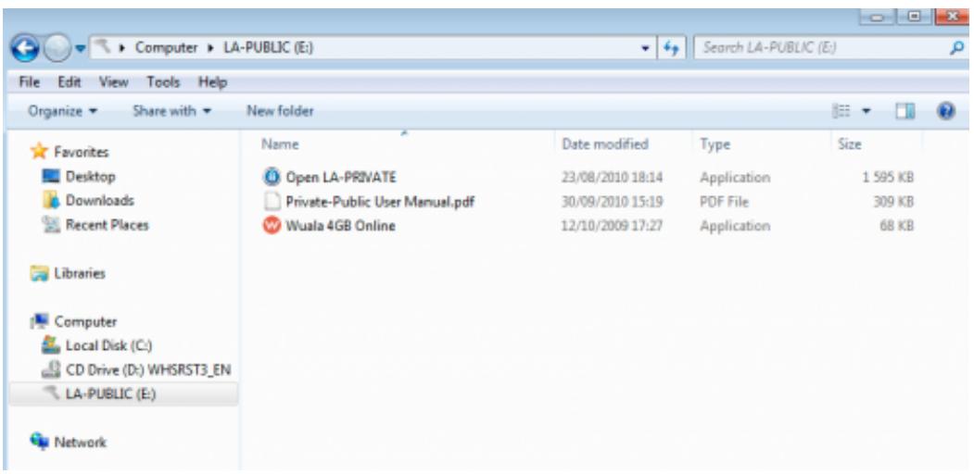This screenshot has height=474, width=974.
Task: Toggle the preview pane icon
Action: coord(905,111)
